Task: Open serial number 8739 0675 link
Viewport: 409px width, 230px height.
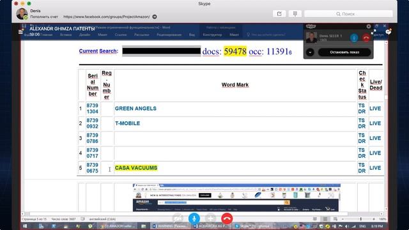Action: pos(93,168)
